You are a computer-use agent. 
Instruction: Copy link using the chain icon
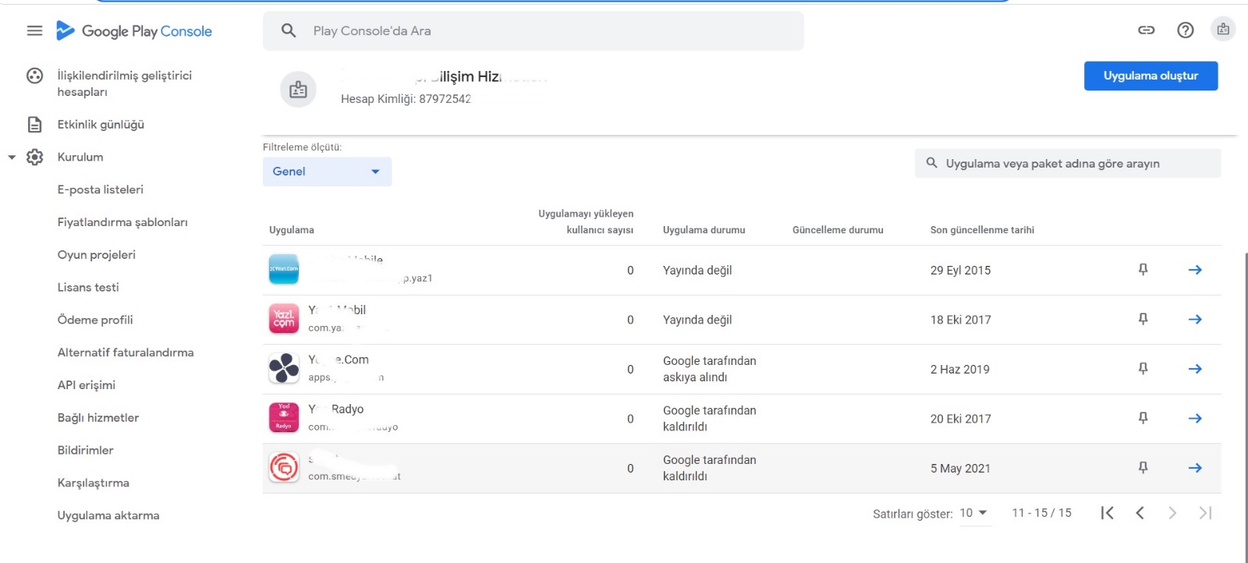click(x=1146, y=30)
